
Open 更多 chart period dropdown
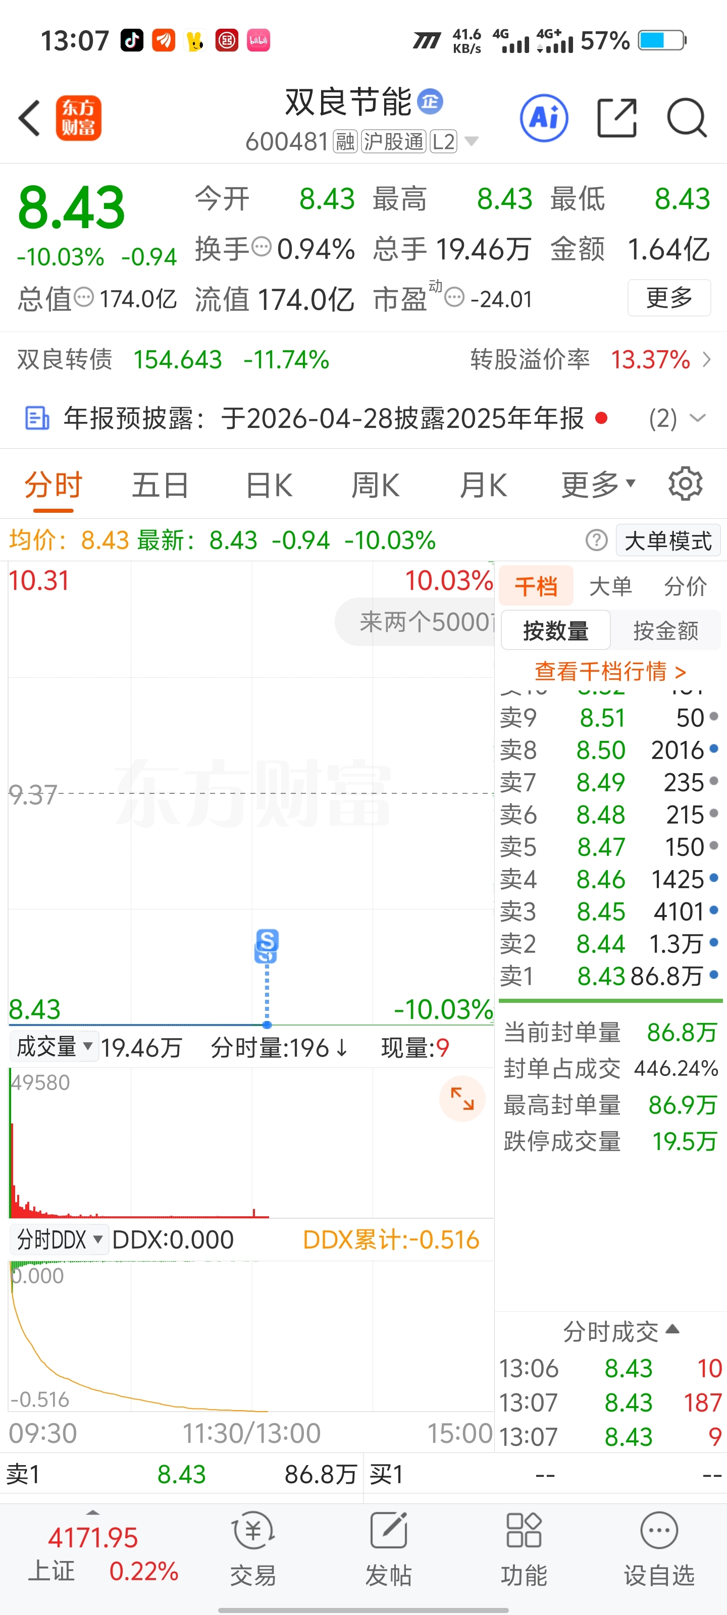coord(598,484)
